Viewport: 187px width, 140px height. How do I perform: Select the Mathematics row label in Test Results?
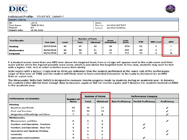[17, 50]
